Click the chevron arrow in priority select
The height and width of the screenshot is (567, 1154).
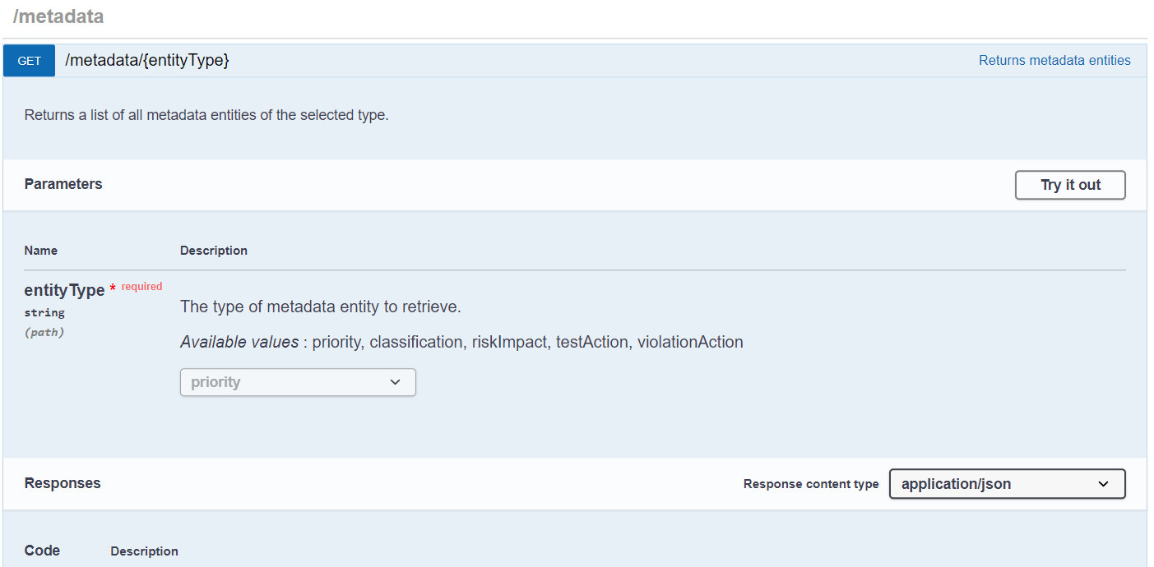[x=395, y=382]
